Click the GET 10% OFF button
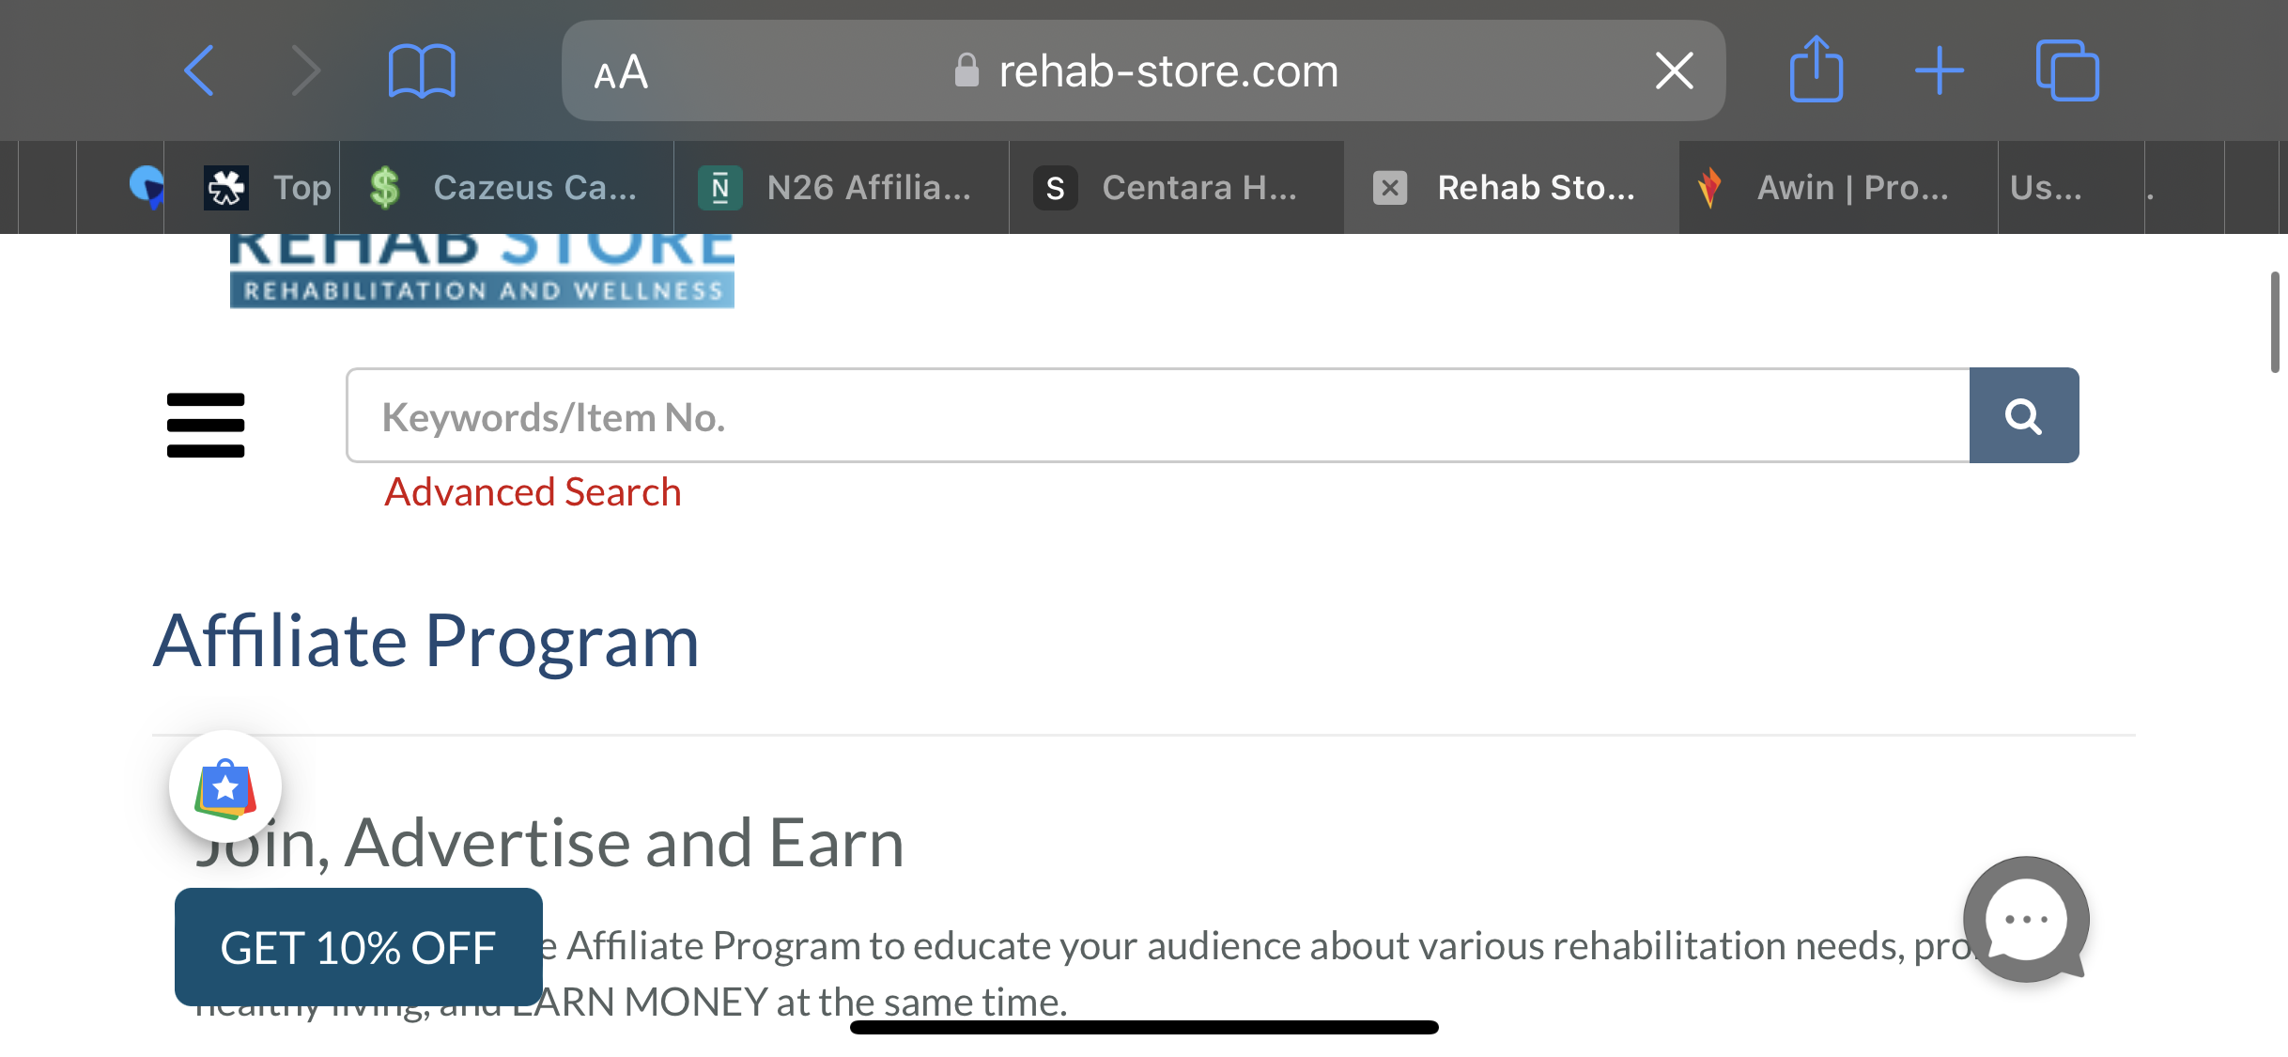The width and height of the screenshot is (2288, 1057). click(x=358, y=946)
